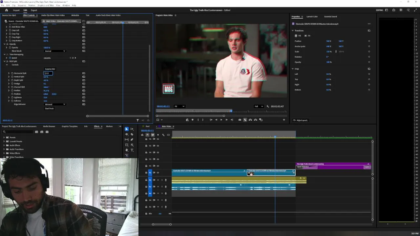Reset the Horizontal Split parameter
The image size is (420, 236).
[x=84, y=73]
